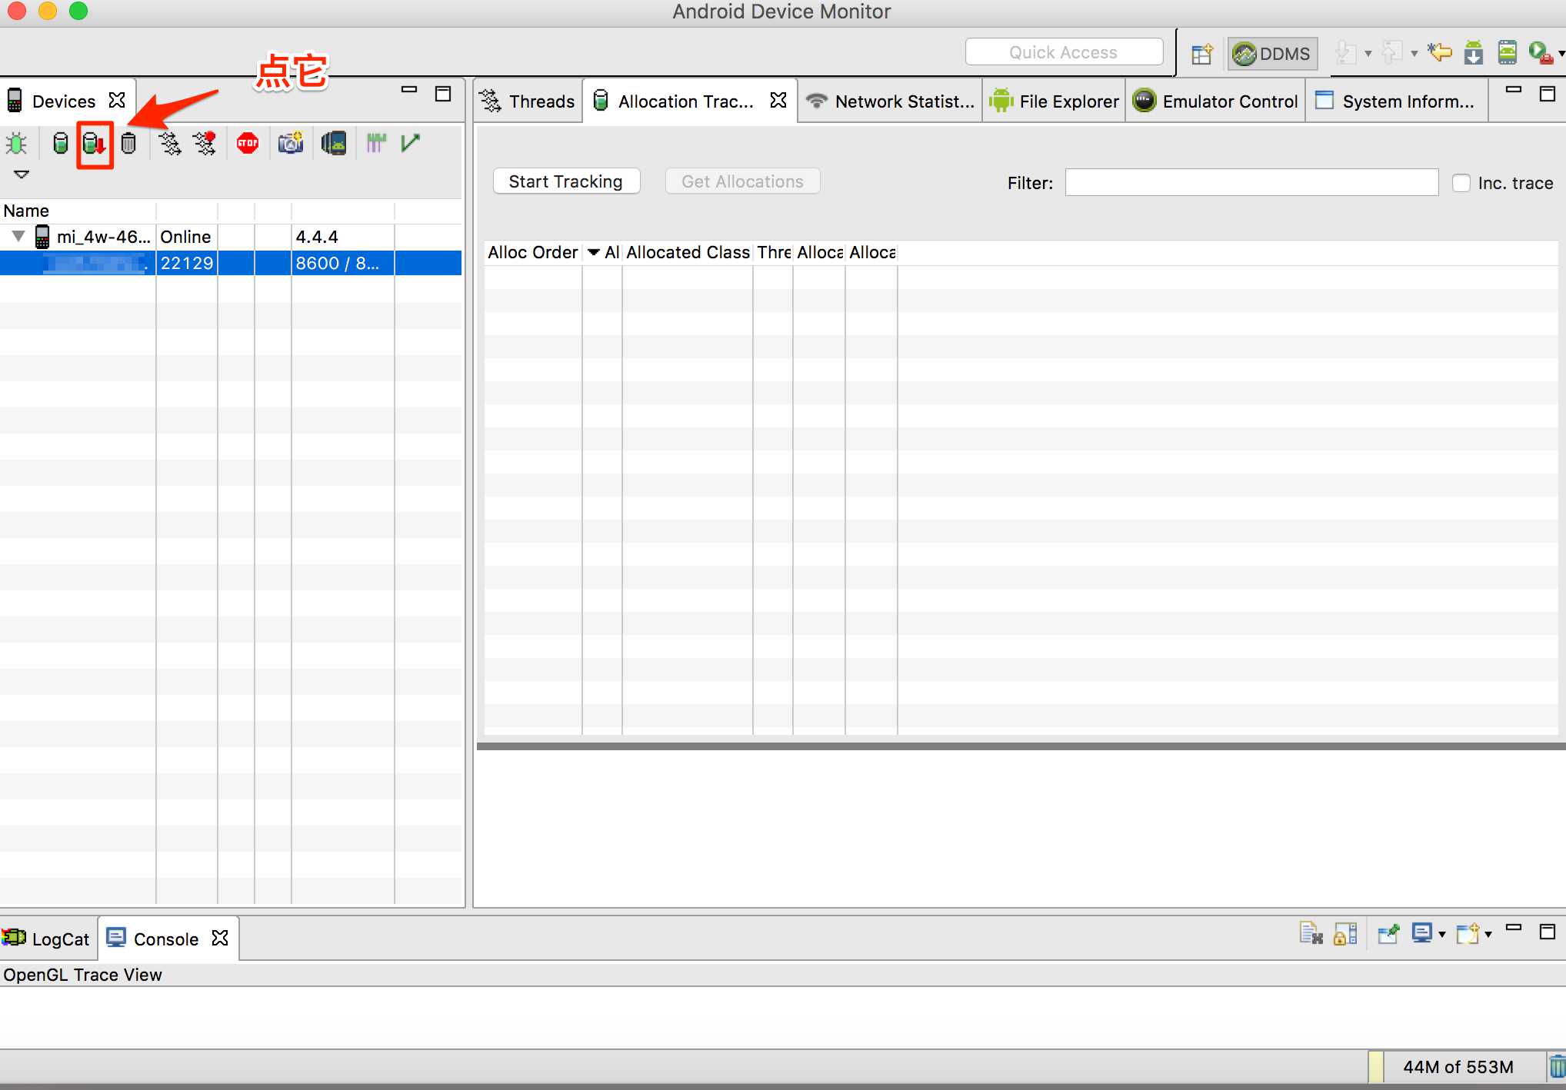Open the Network Statistics tab

pyautogui.click(x=890, y=101)
